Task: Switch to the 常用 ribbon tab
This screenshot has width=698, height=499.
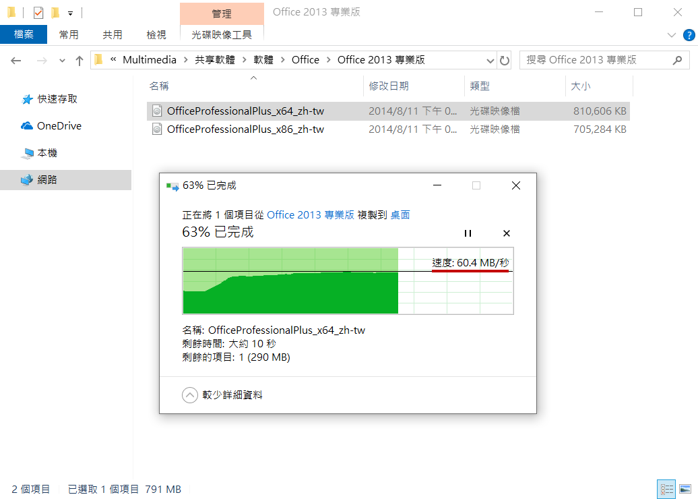Action: pyautogui.click(x=69, y=34)
